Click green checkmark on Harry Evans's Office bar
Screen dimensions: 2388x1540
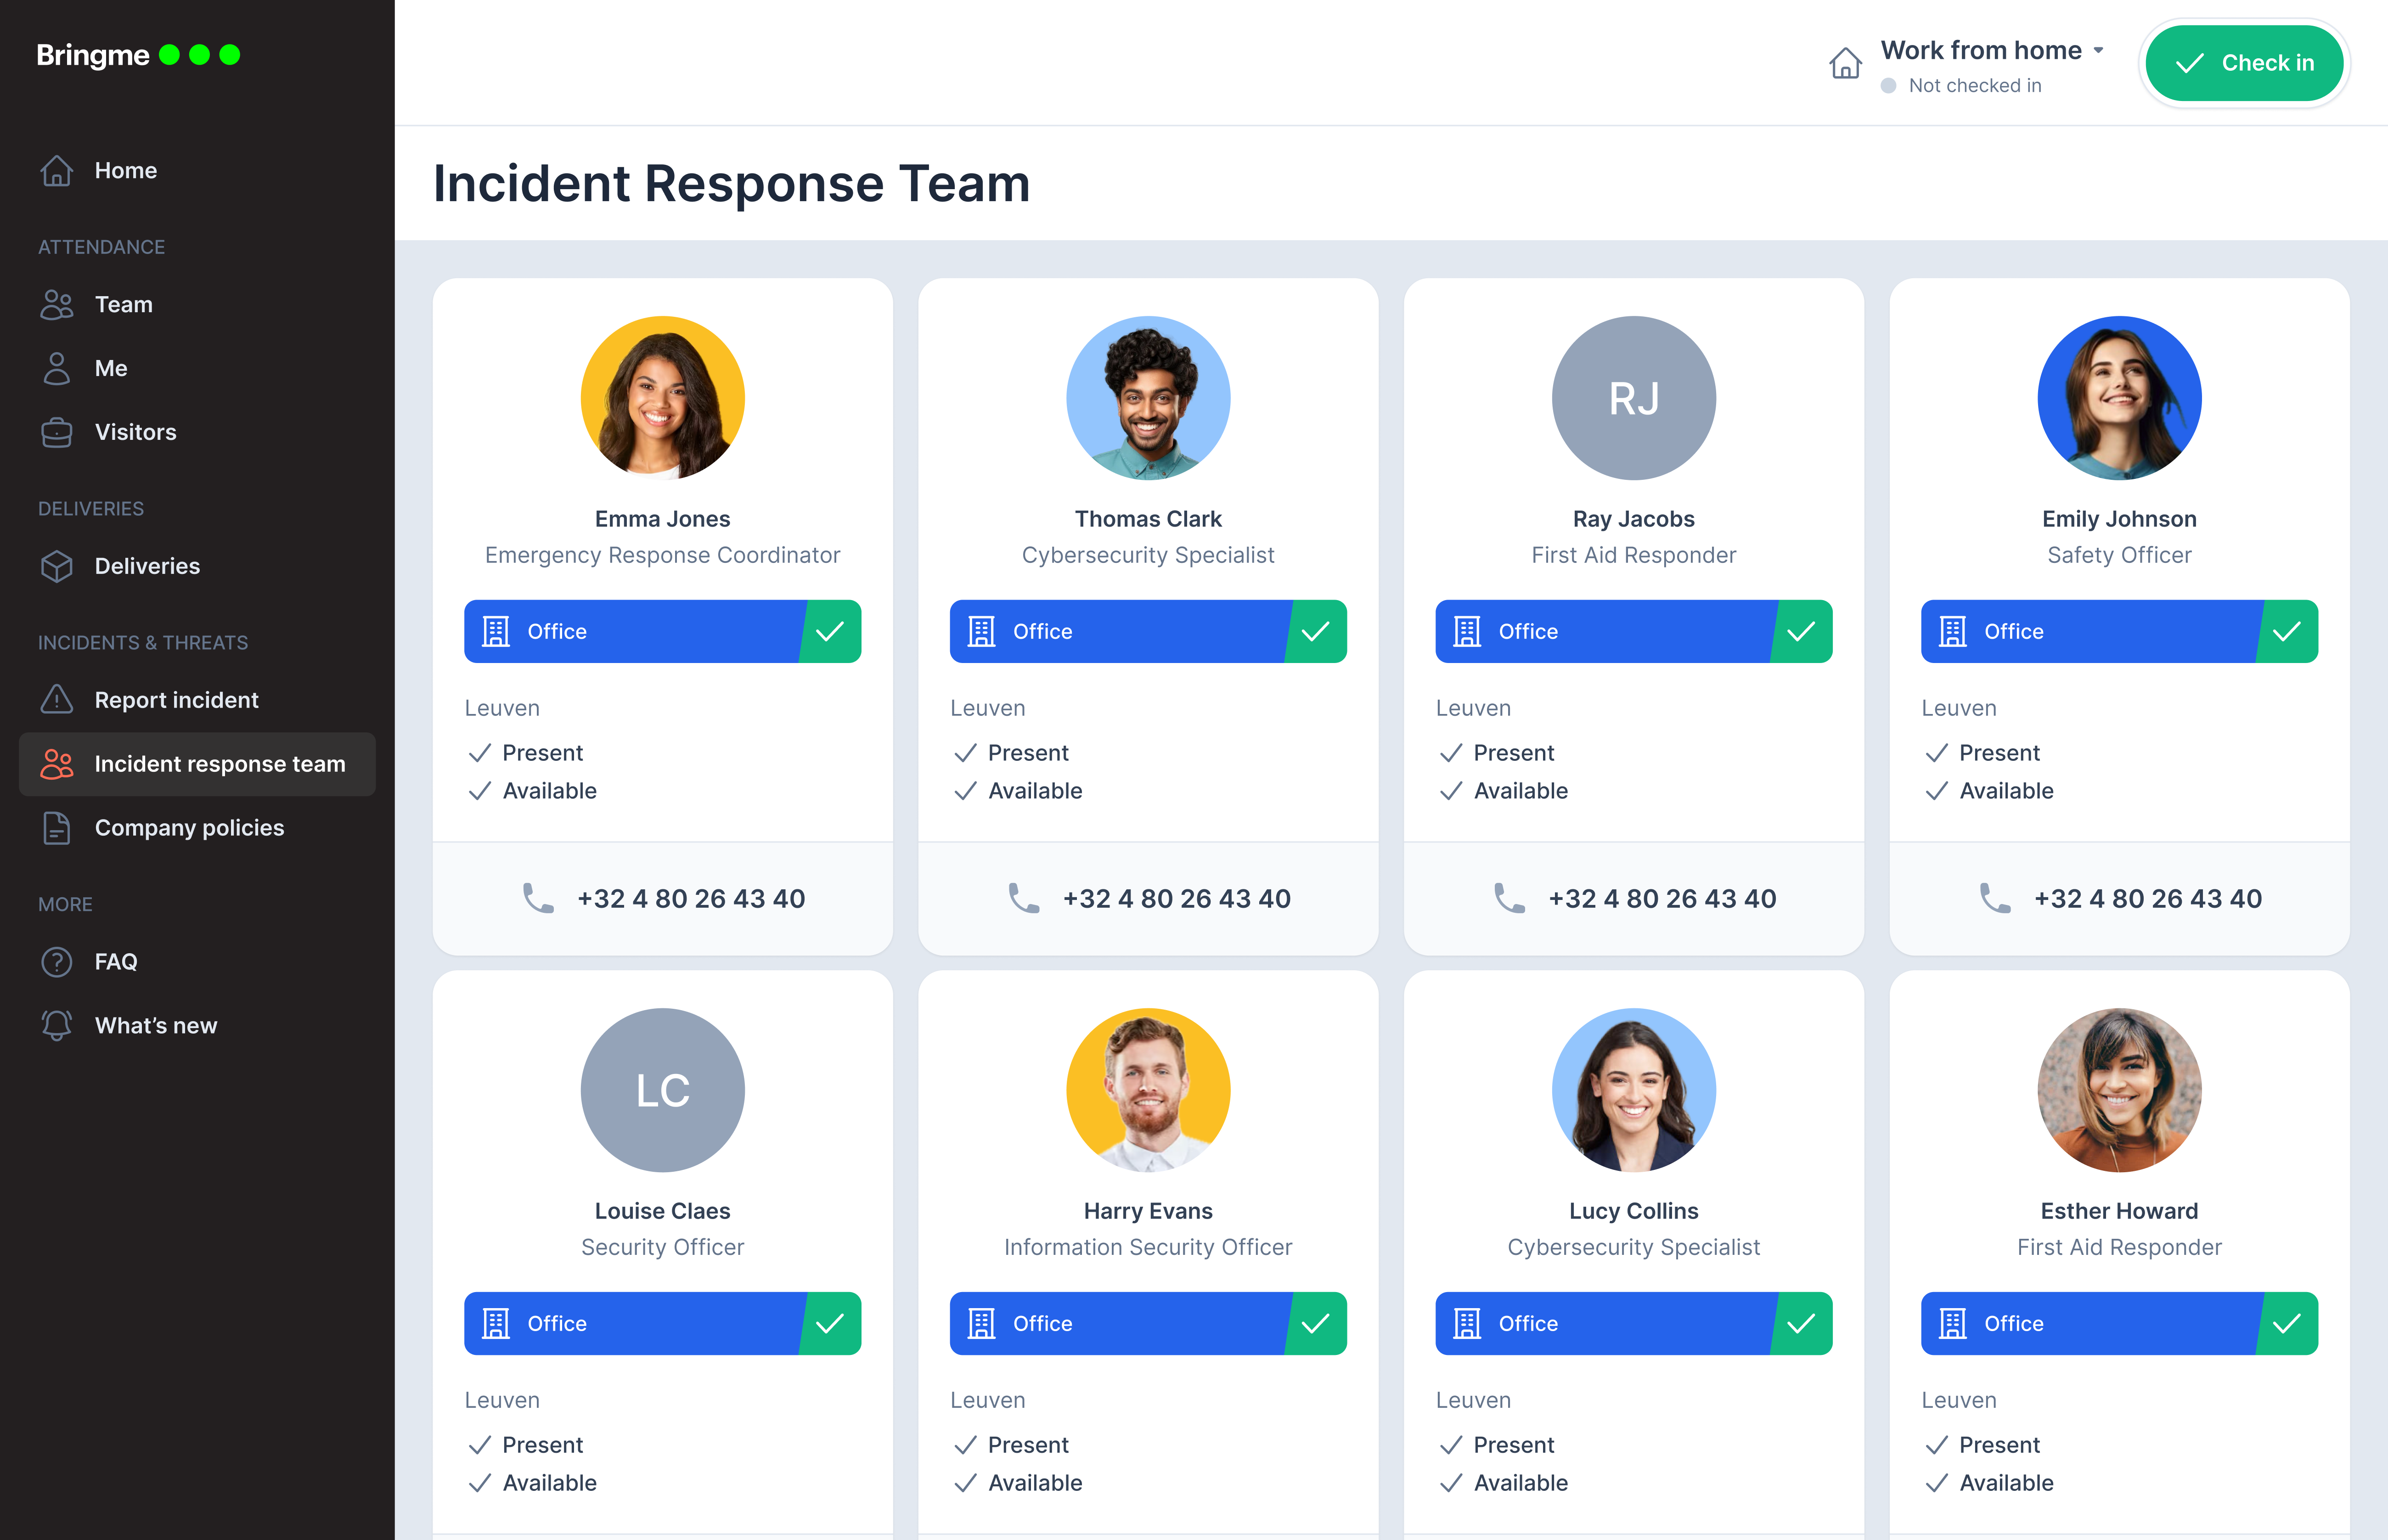(x=1316, y=1324)
